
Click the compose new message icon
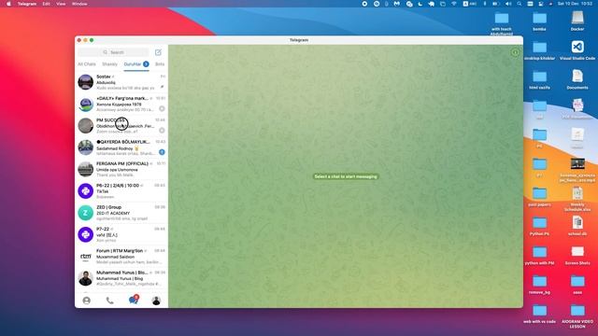click(x=158, y=52)
